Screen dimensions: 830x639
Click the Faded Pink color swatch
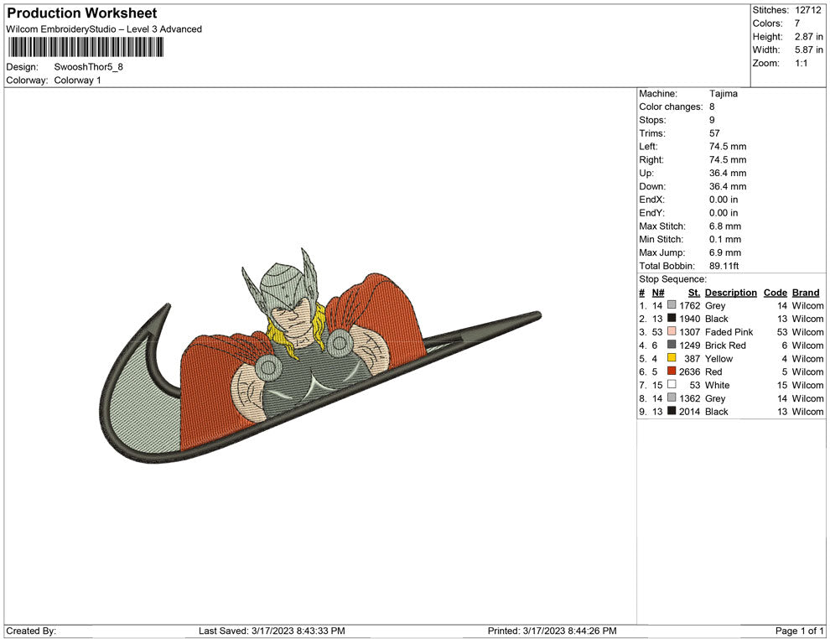(672, 331)
